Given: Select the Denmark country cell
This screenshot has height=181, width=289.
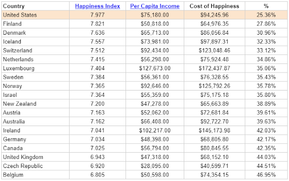Looking at the screenshot, I should click(x=35, y=33).
